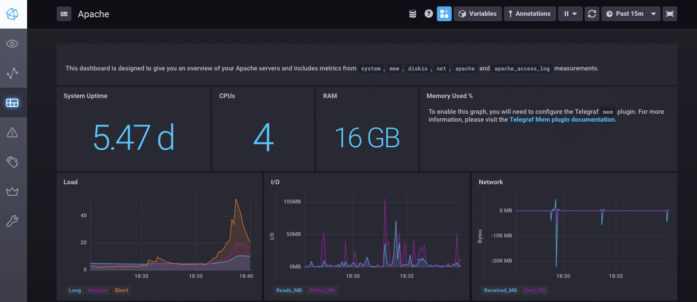Click the Variables button
The width and height of the screenshot is (697, 302).
[x=477, y=14]
